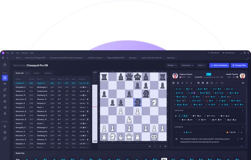Open the File menu
Screen dimensions: 251x160
pyautogui.click(x=8, y=53)
